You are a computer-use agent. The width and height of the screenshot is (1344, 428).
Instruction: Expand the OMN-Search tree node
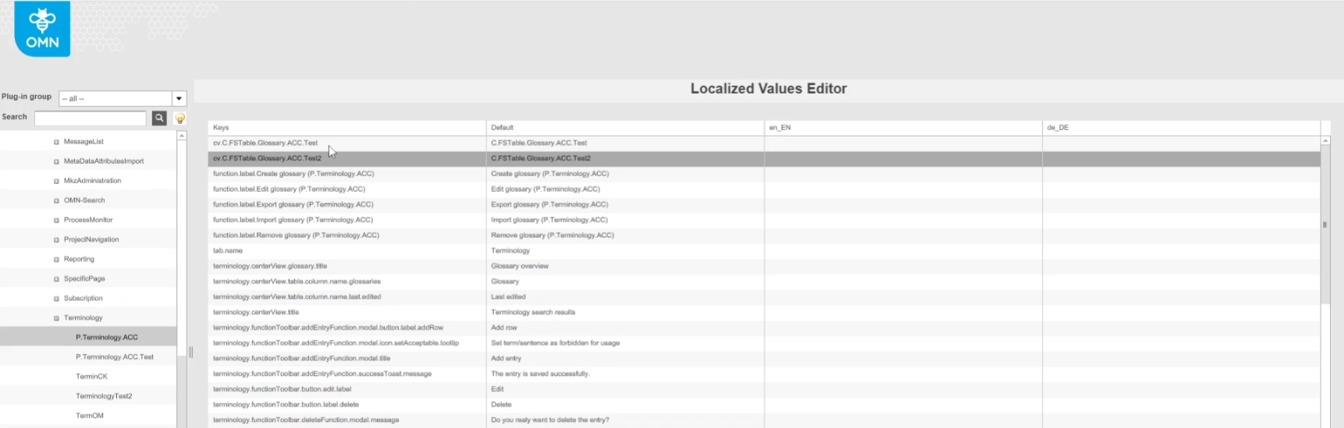click(56, 200)
